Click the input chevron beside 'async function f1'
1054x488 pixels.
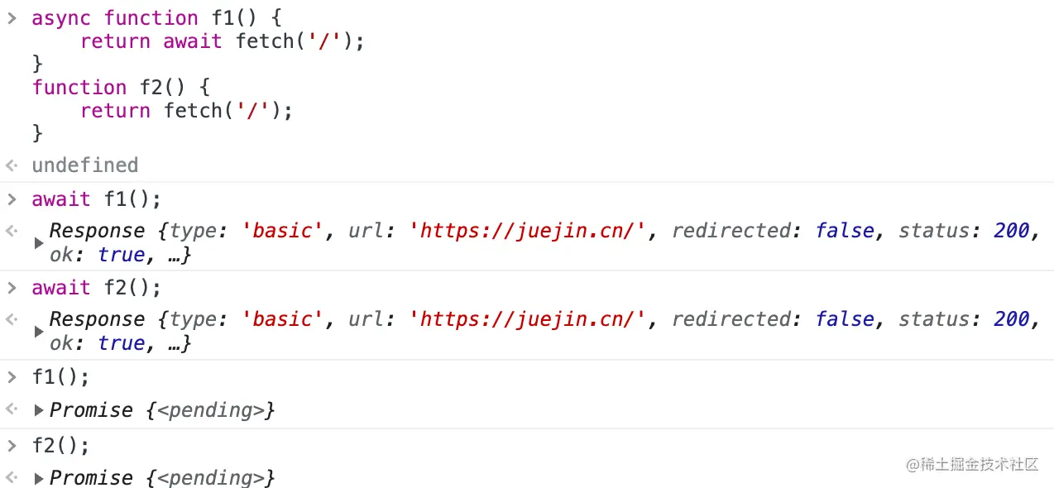tap(12, 18)
